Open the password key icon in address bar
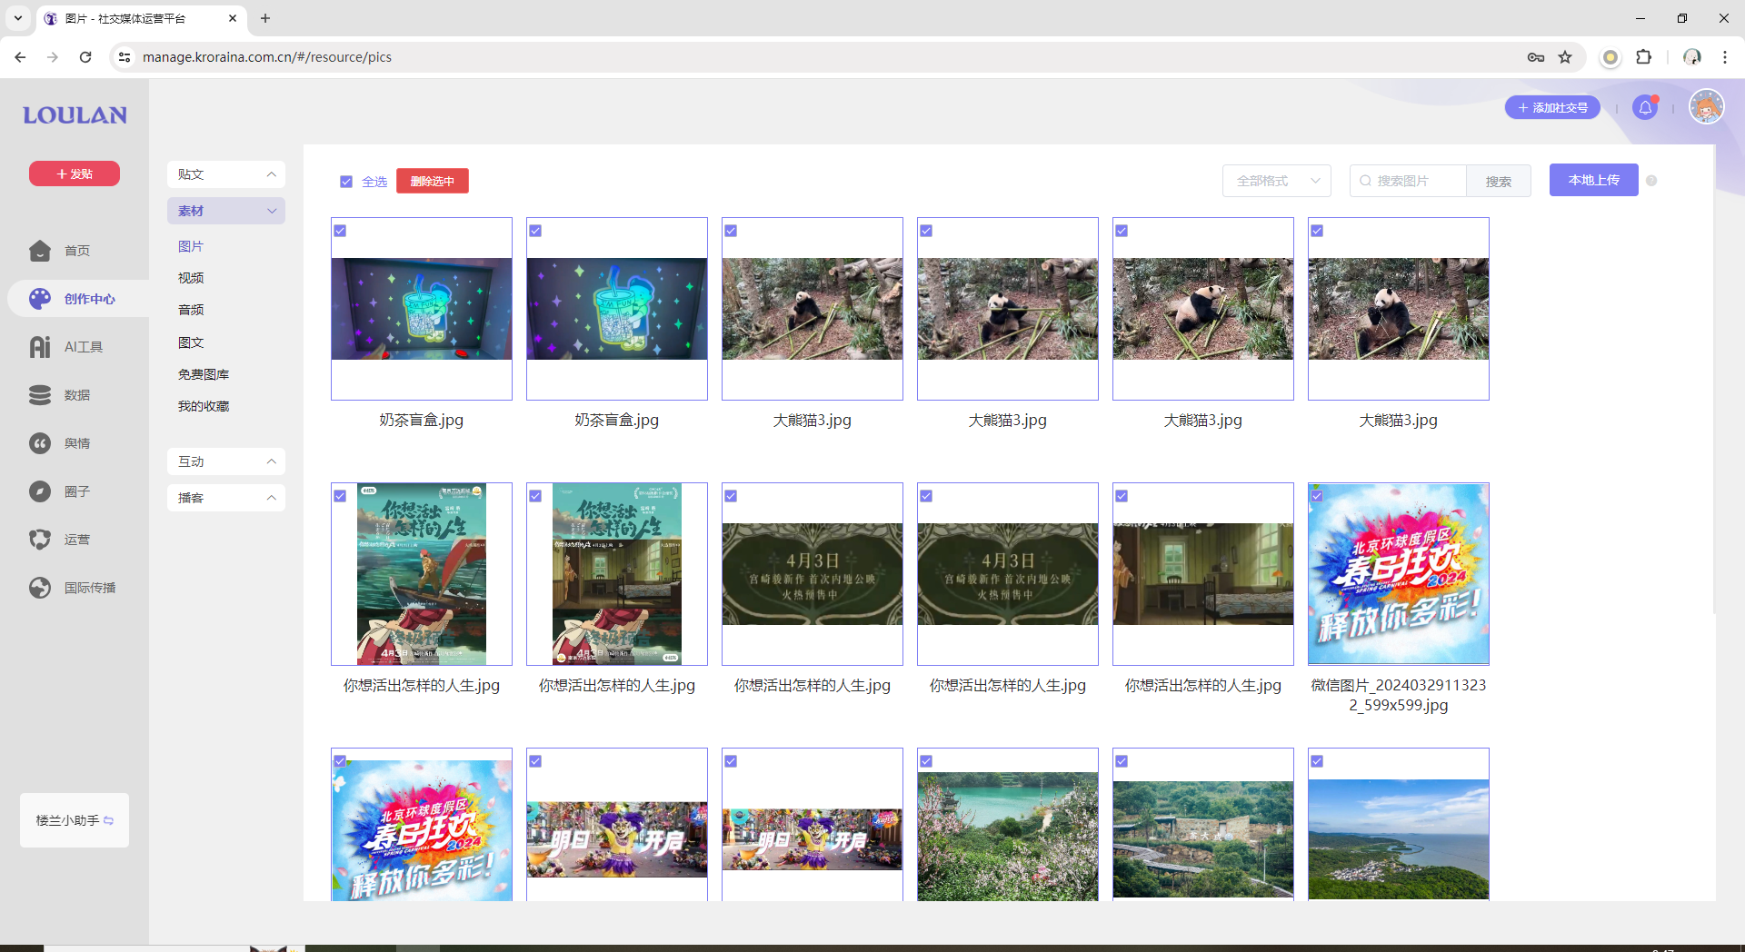 click(x=1536, y=57)
